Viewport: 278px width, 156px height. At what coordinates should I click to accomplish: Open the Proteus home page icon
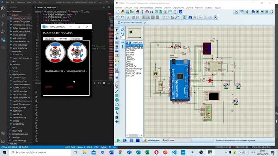(138, 12)
